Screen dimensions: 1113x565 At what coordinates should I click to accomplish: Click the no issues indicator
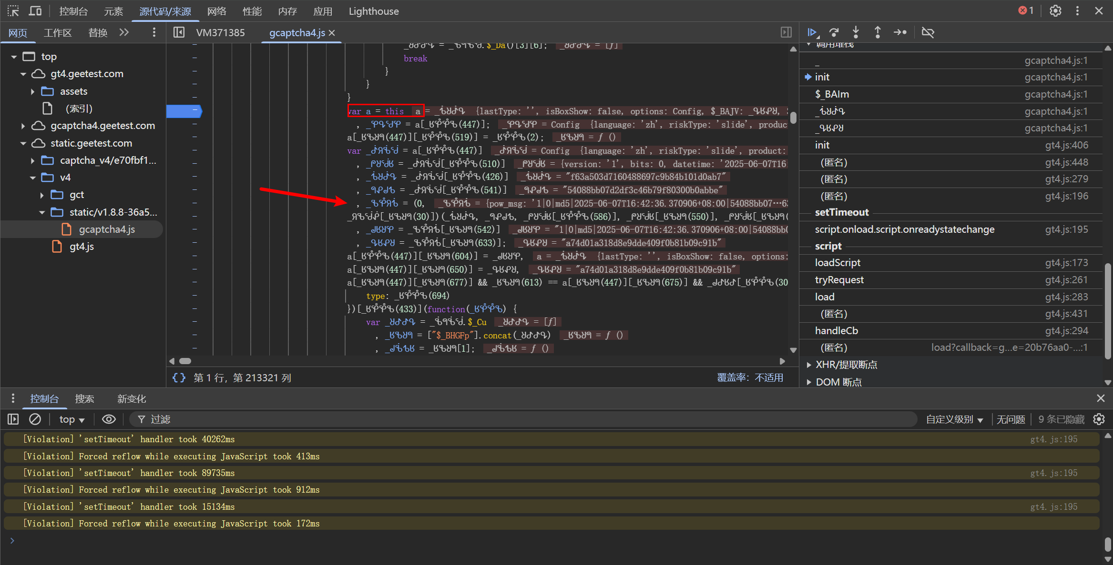click(1011, 419)
